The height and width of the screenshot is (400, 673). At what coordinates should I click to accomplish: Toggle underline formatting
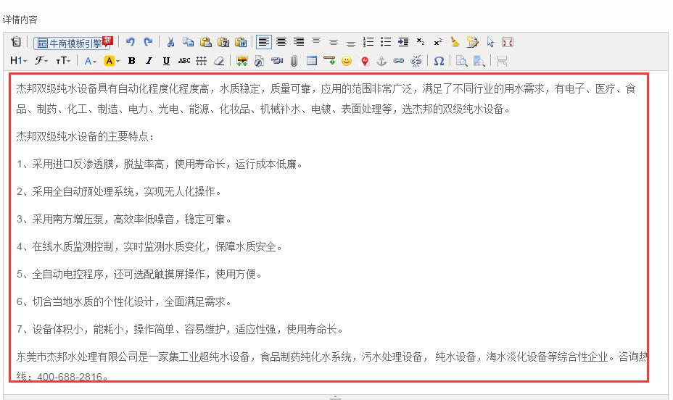click(166, 61)
